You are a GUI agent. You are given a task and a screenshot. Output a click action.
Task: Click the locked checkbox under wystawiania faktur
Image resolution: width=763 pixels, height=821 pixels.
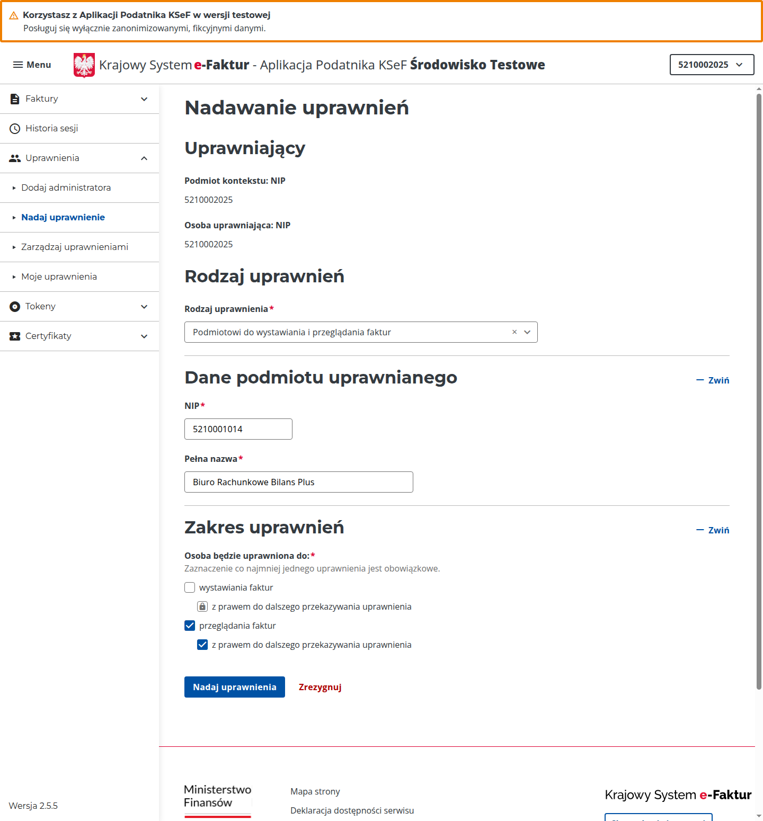point(202,606)
